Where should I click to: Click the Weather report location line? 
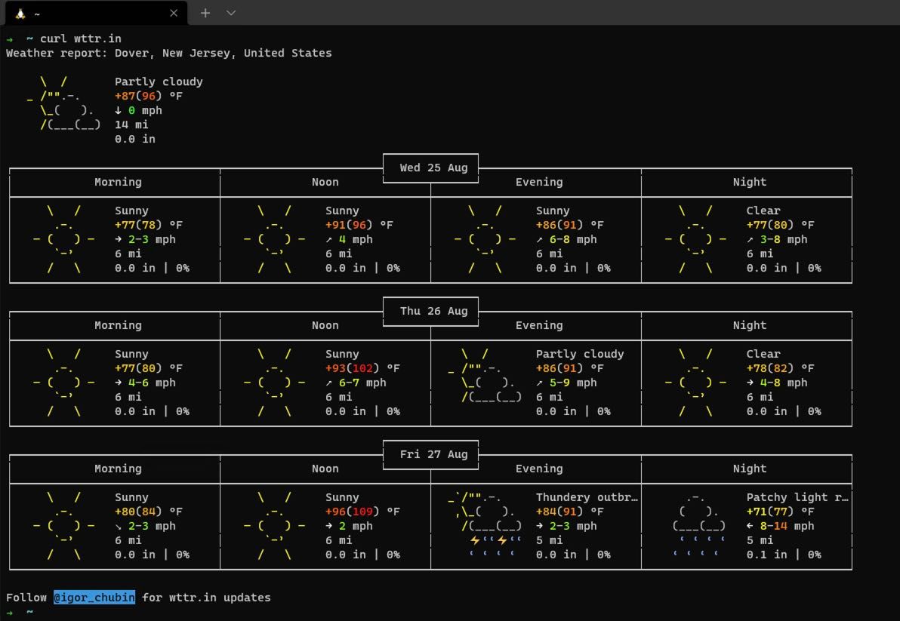[x=169, y=53]
